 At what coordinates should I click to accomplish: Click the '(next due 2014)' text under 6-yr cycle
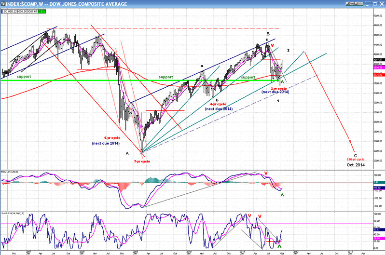[106, 143]
